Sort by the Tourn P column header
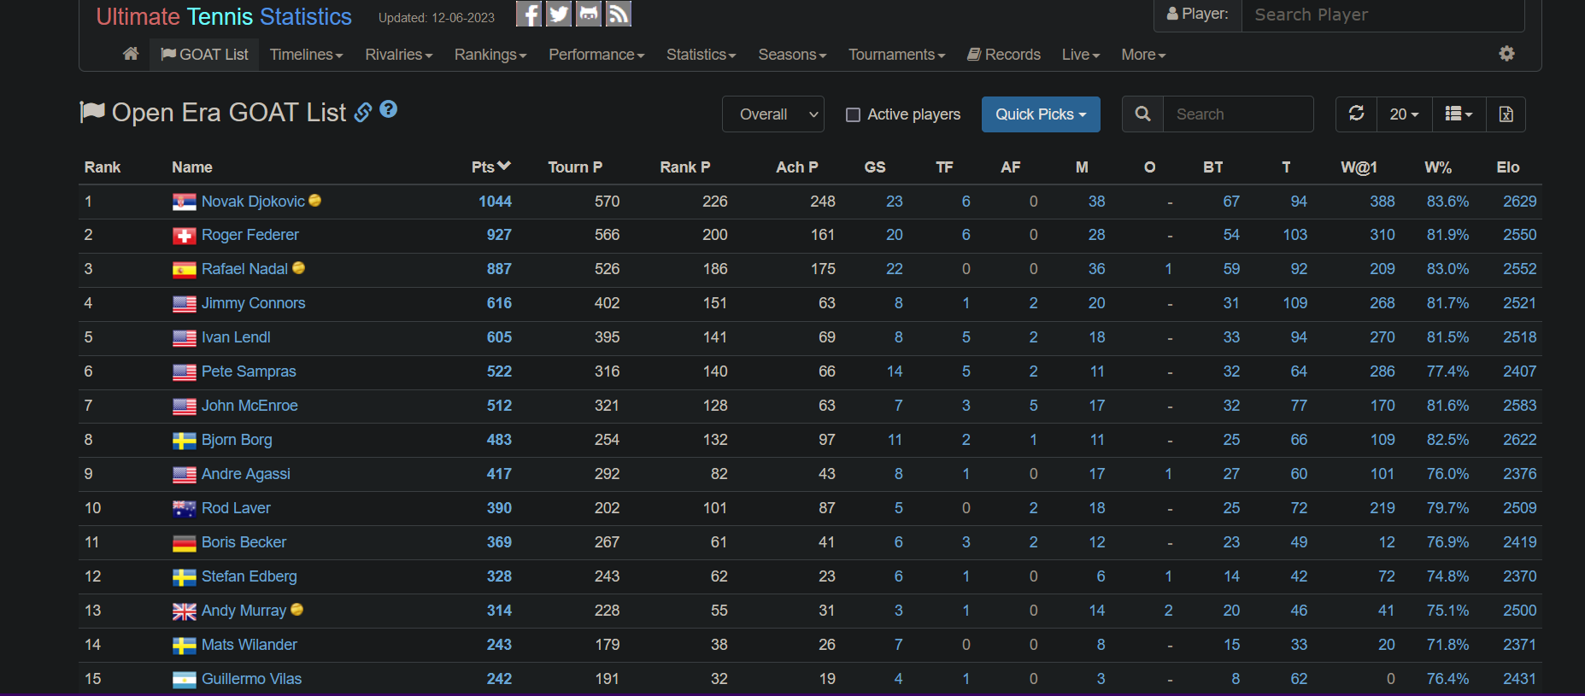The image size is (1585, 696). tap(575, 167)
